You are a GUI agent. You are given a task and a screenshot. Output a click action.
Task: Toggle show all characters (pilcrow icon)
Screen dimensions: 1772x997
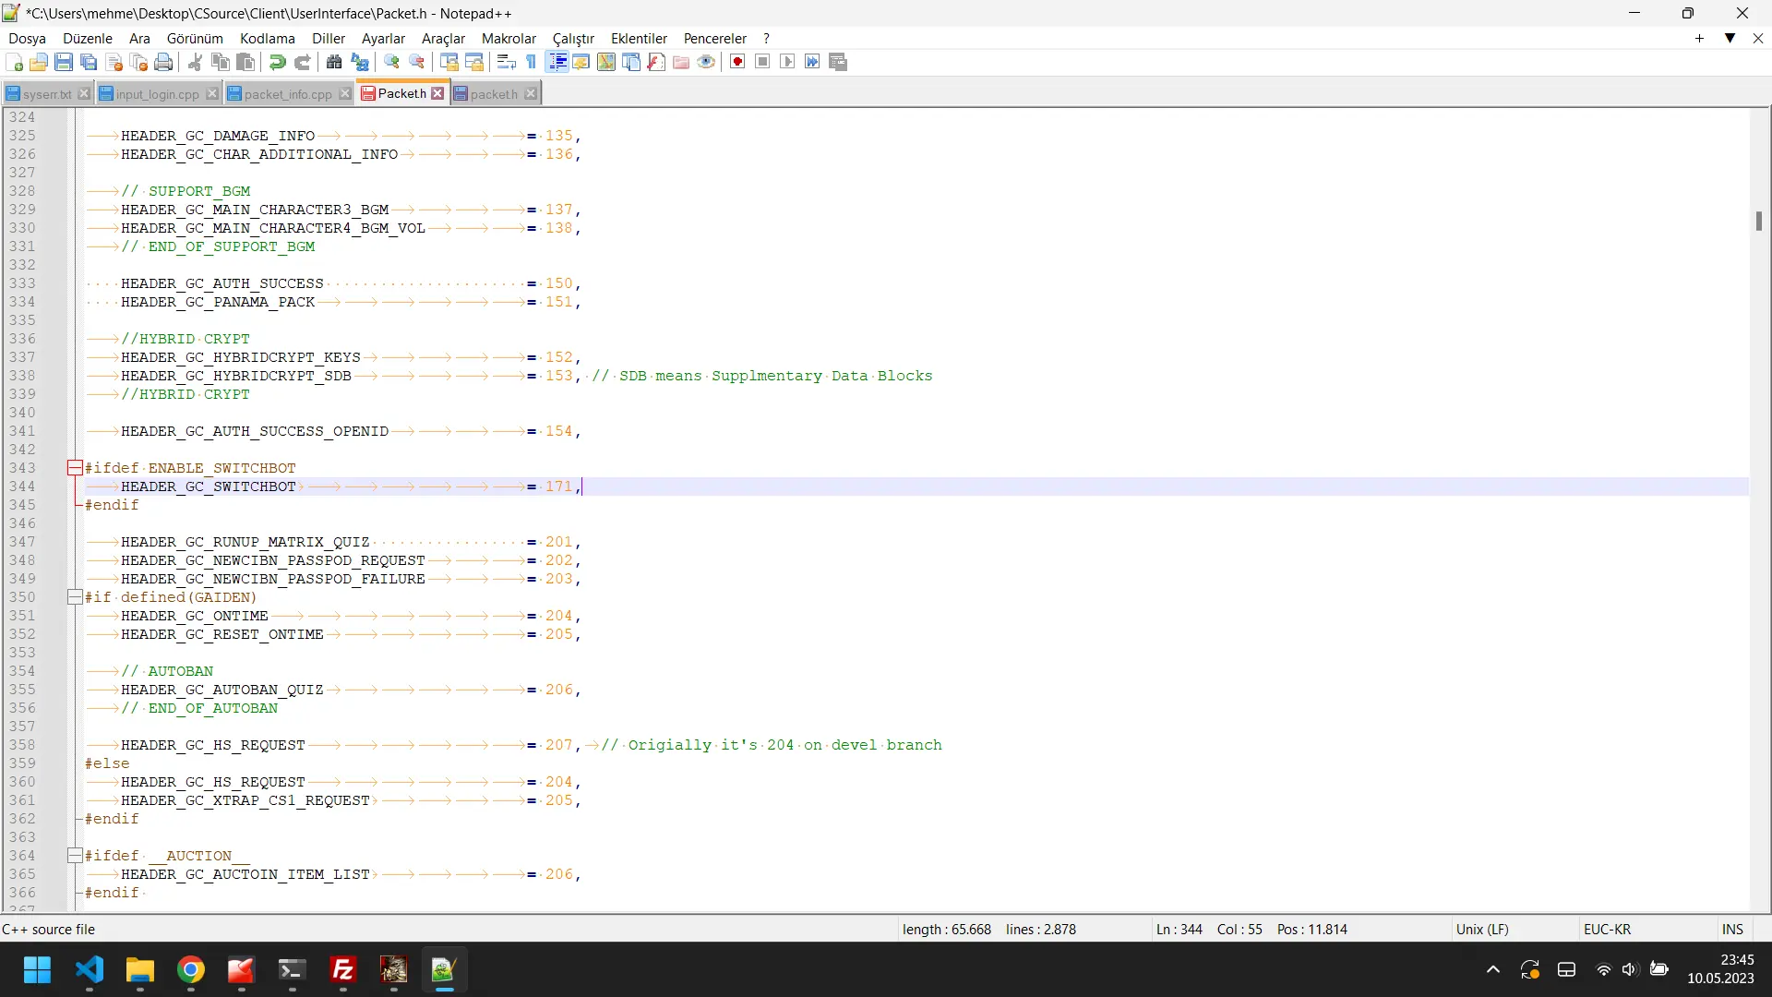[532, 62]
